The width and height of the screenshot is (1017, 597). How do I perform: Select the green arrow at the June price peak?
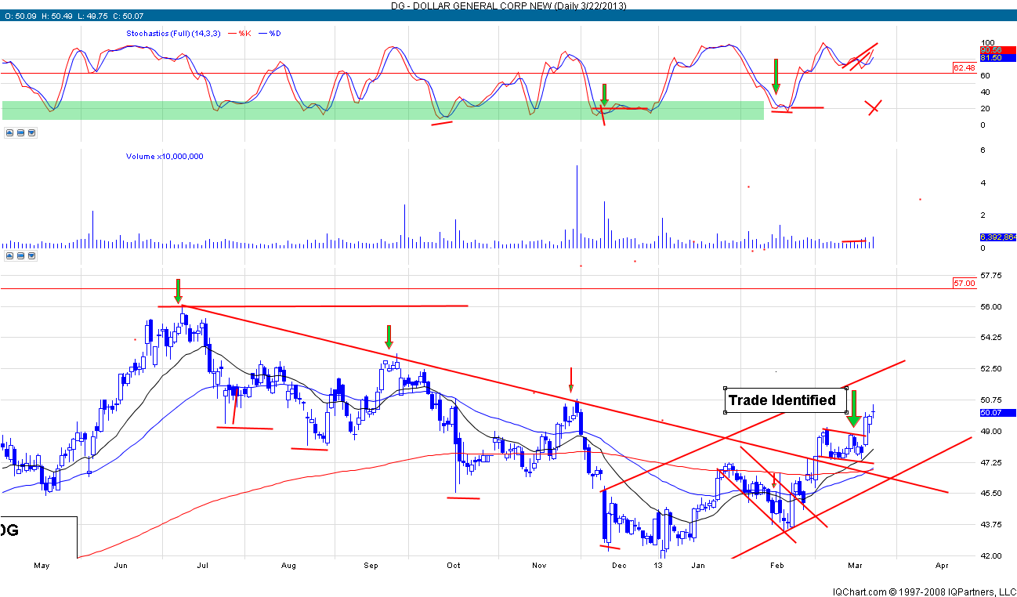[179, 291]
